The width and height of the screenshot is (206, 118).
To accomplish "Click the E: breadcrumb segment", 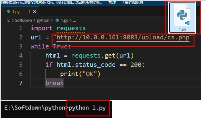I will tap(9, 20).
